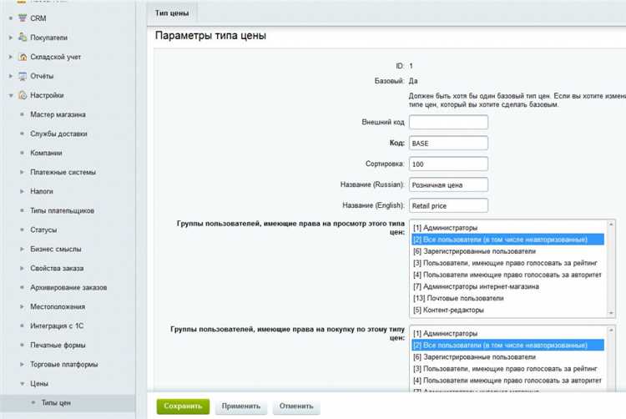This screenshot has height=419, width=626.
Task: Open Торговые платформы menu item
Action: coord(64,365)
